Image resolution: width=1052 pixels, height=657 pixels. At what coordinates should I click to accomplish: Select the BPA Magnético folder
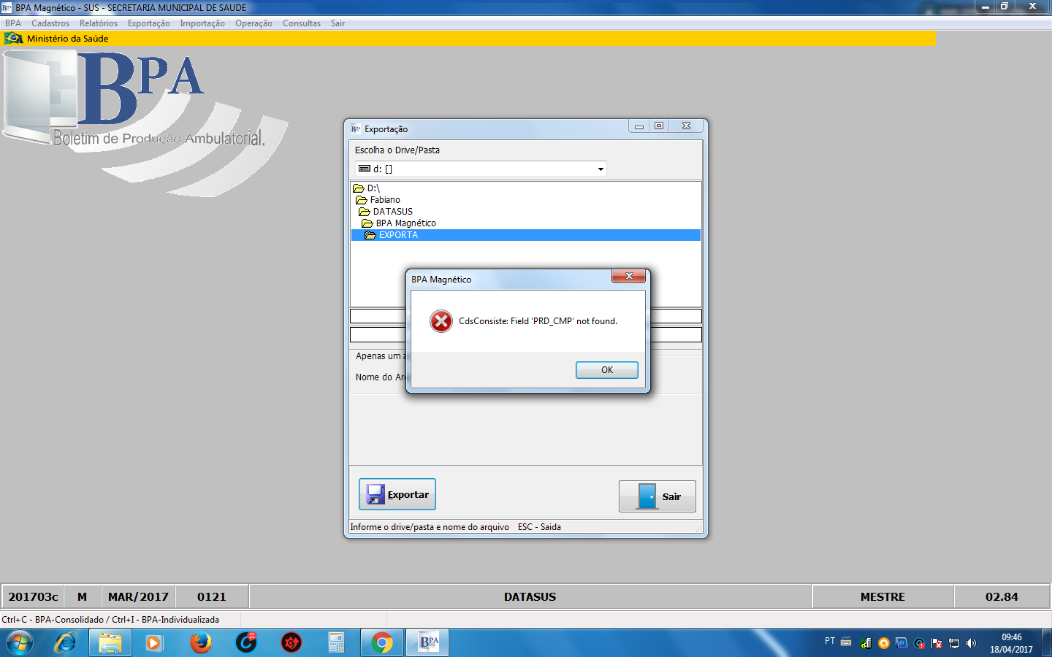405,223
